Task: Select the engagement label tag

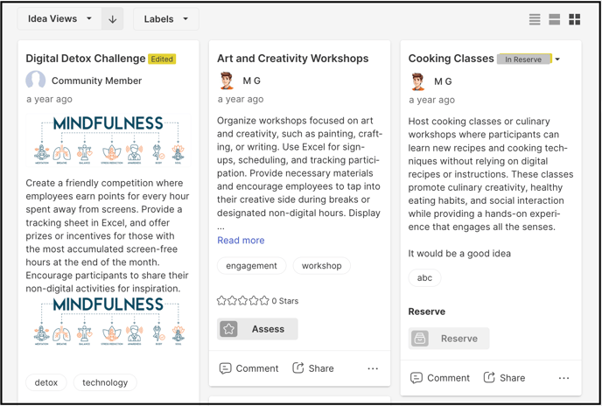Action: point(251,266)
